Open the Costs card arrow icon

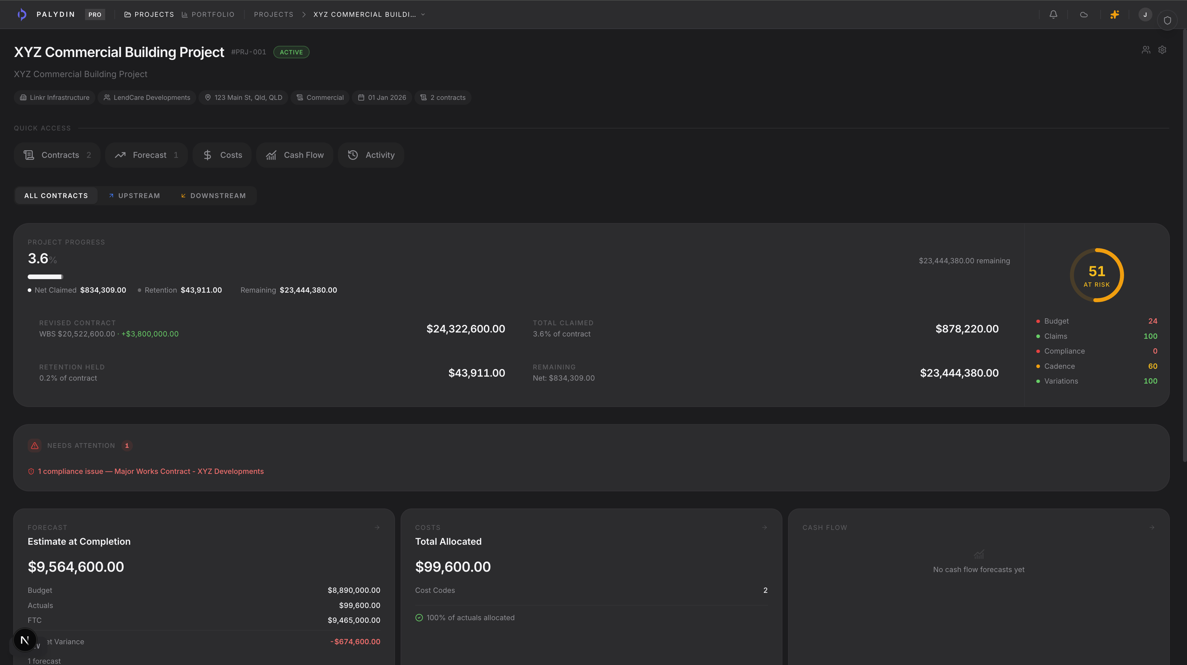tap(764, 527)
